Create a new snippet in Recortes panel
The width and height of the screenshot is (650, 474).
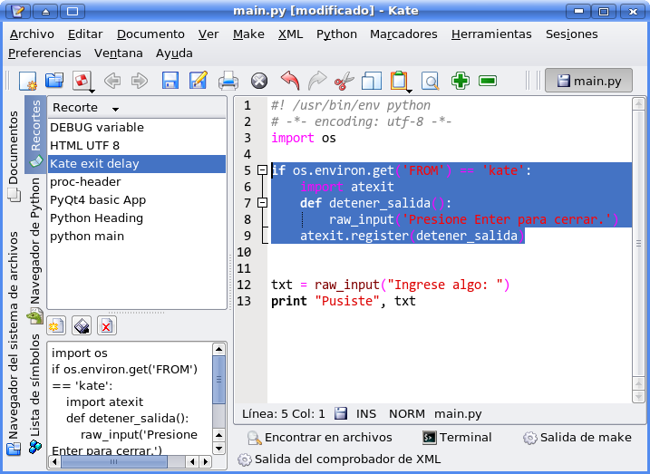56,325
